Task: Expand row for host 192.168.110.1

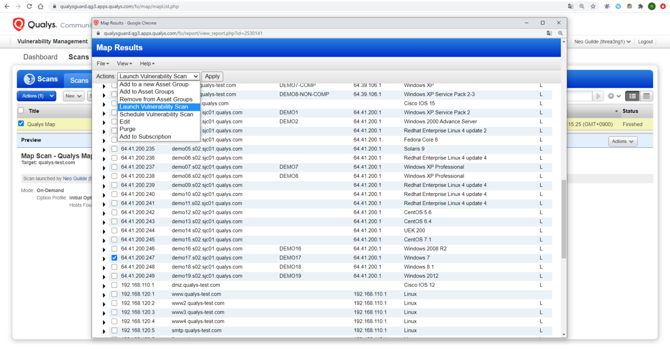Action: tap(104, 286)
